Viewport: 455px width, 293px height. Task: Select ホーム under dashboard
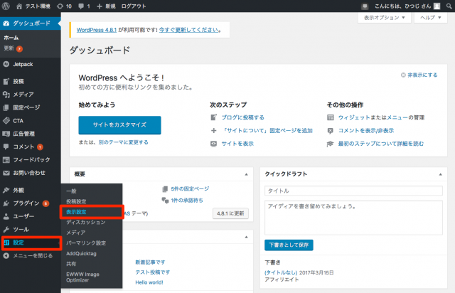(11, 38)
